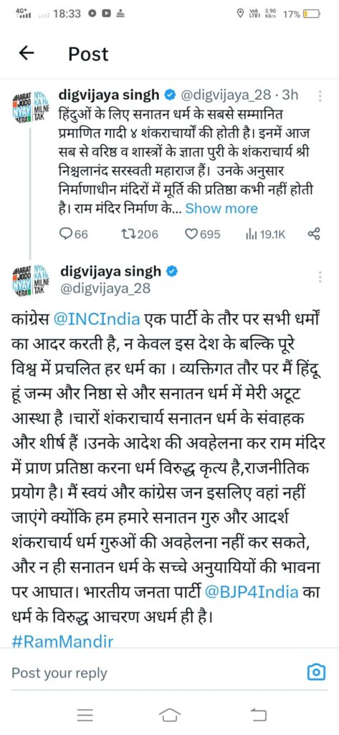Go back using the arrow icon
The height and width of the screenshot is (735, 339).
point(27,54)
